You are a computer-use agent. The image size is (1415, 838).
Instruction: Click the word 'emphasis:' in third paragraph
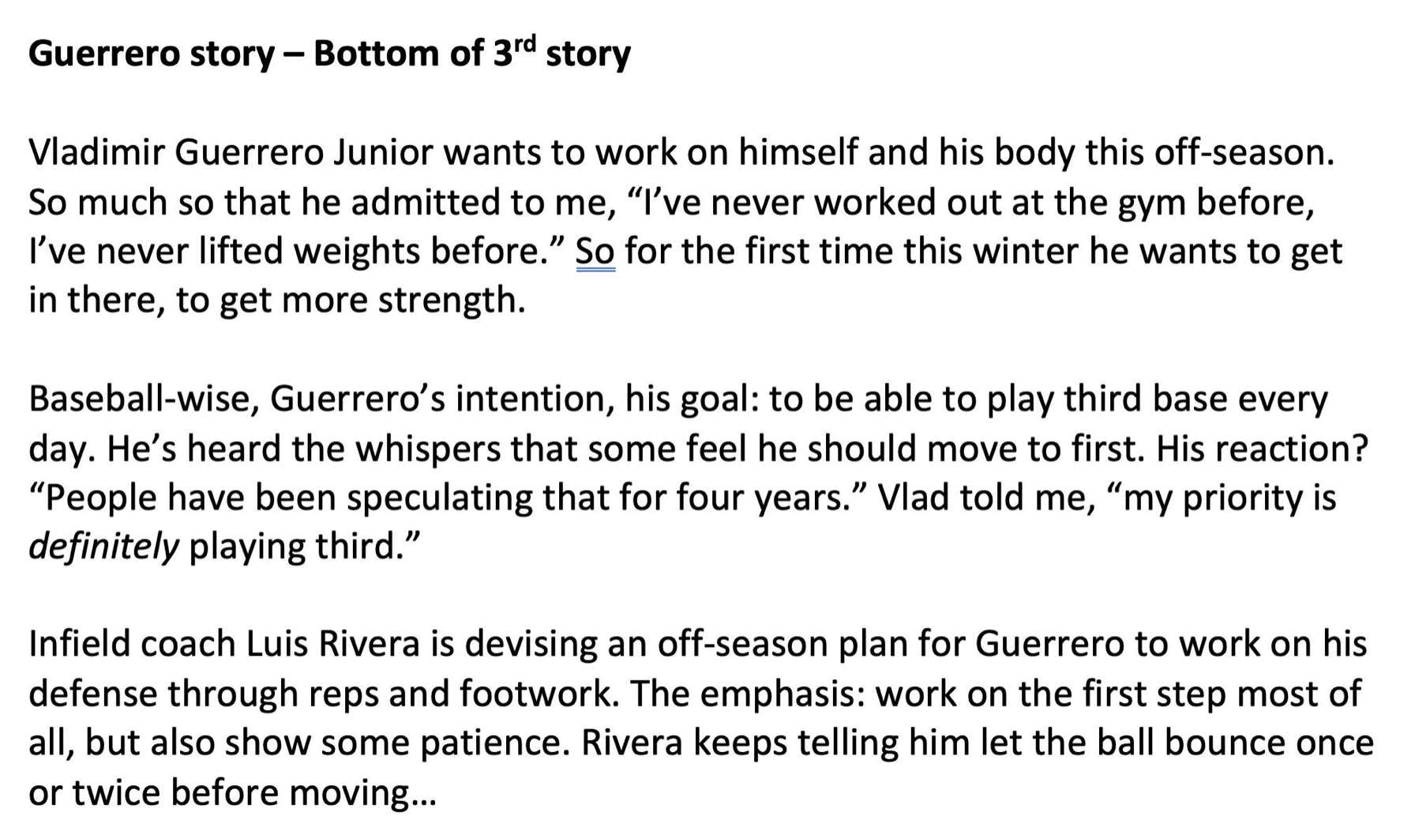click(x=783, y=694)
